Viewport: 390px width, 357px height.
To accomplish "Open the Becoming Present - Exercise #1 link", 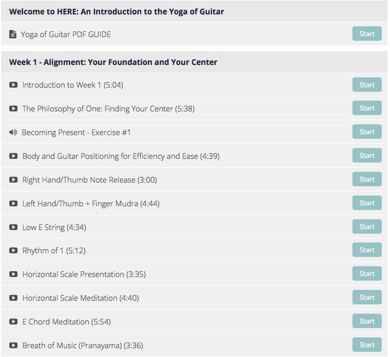I will click(x=76, y=133).
